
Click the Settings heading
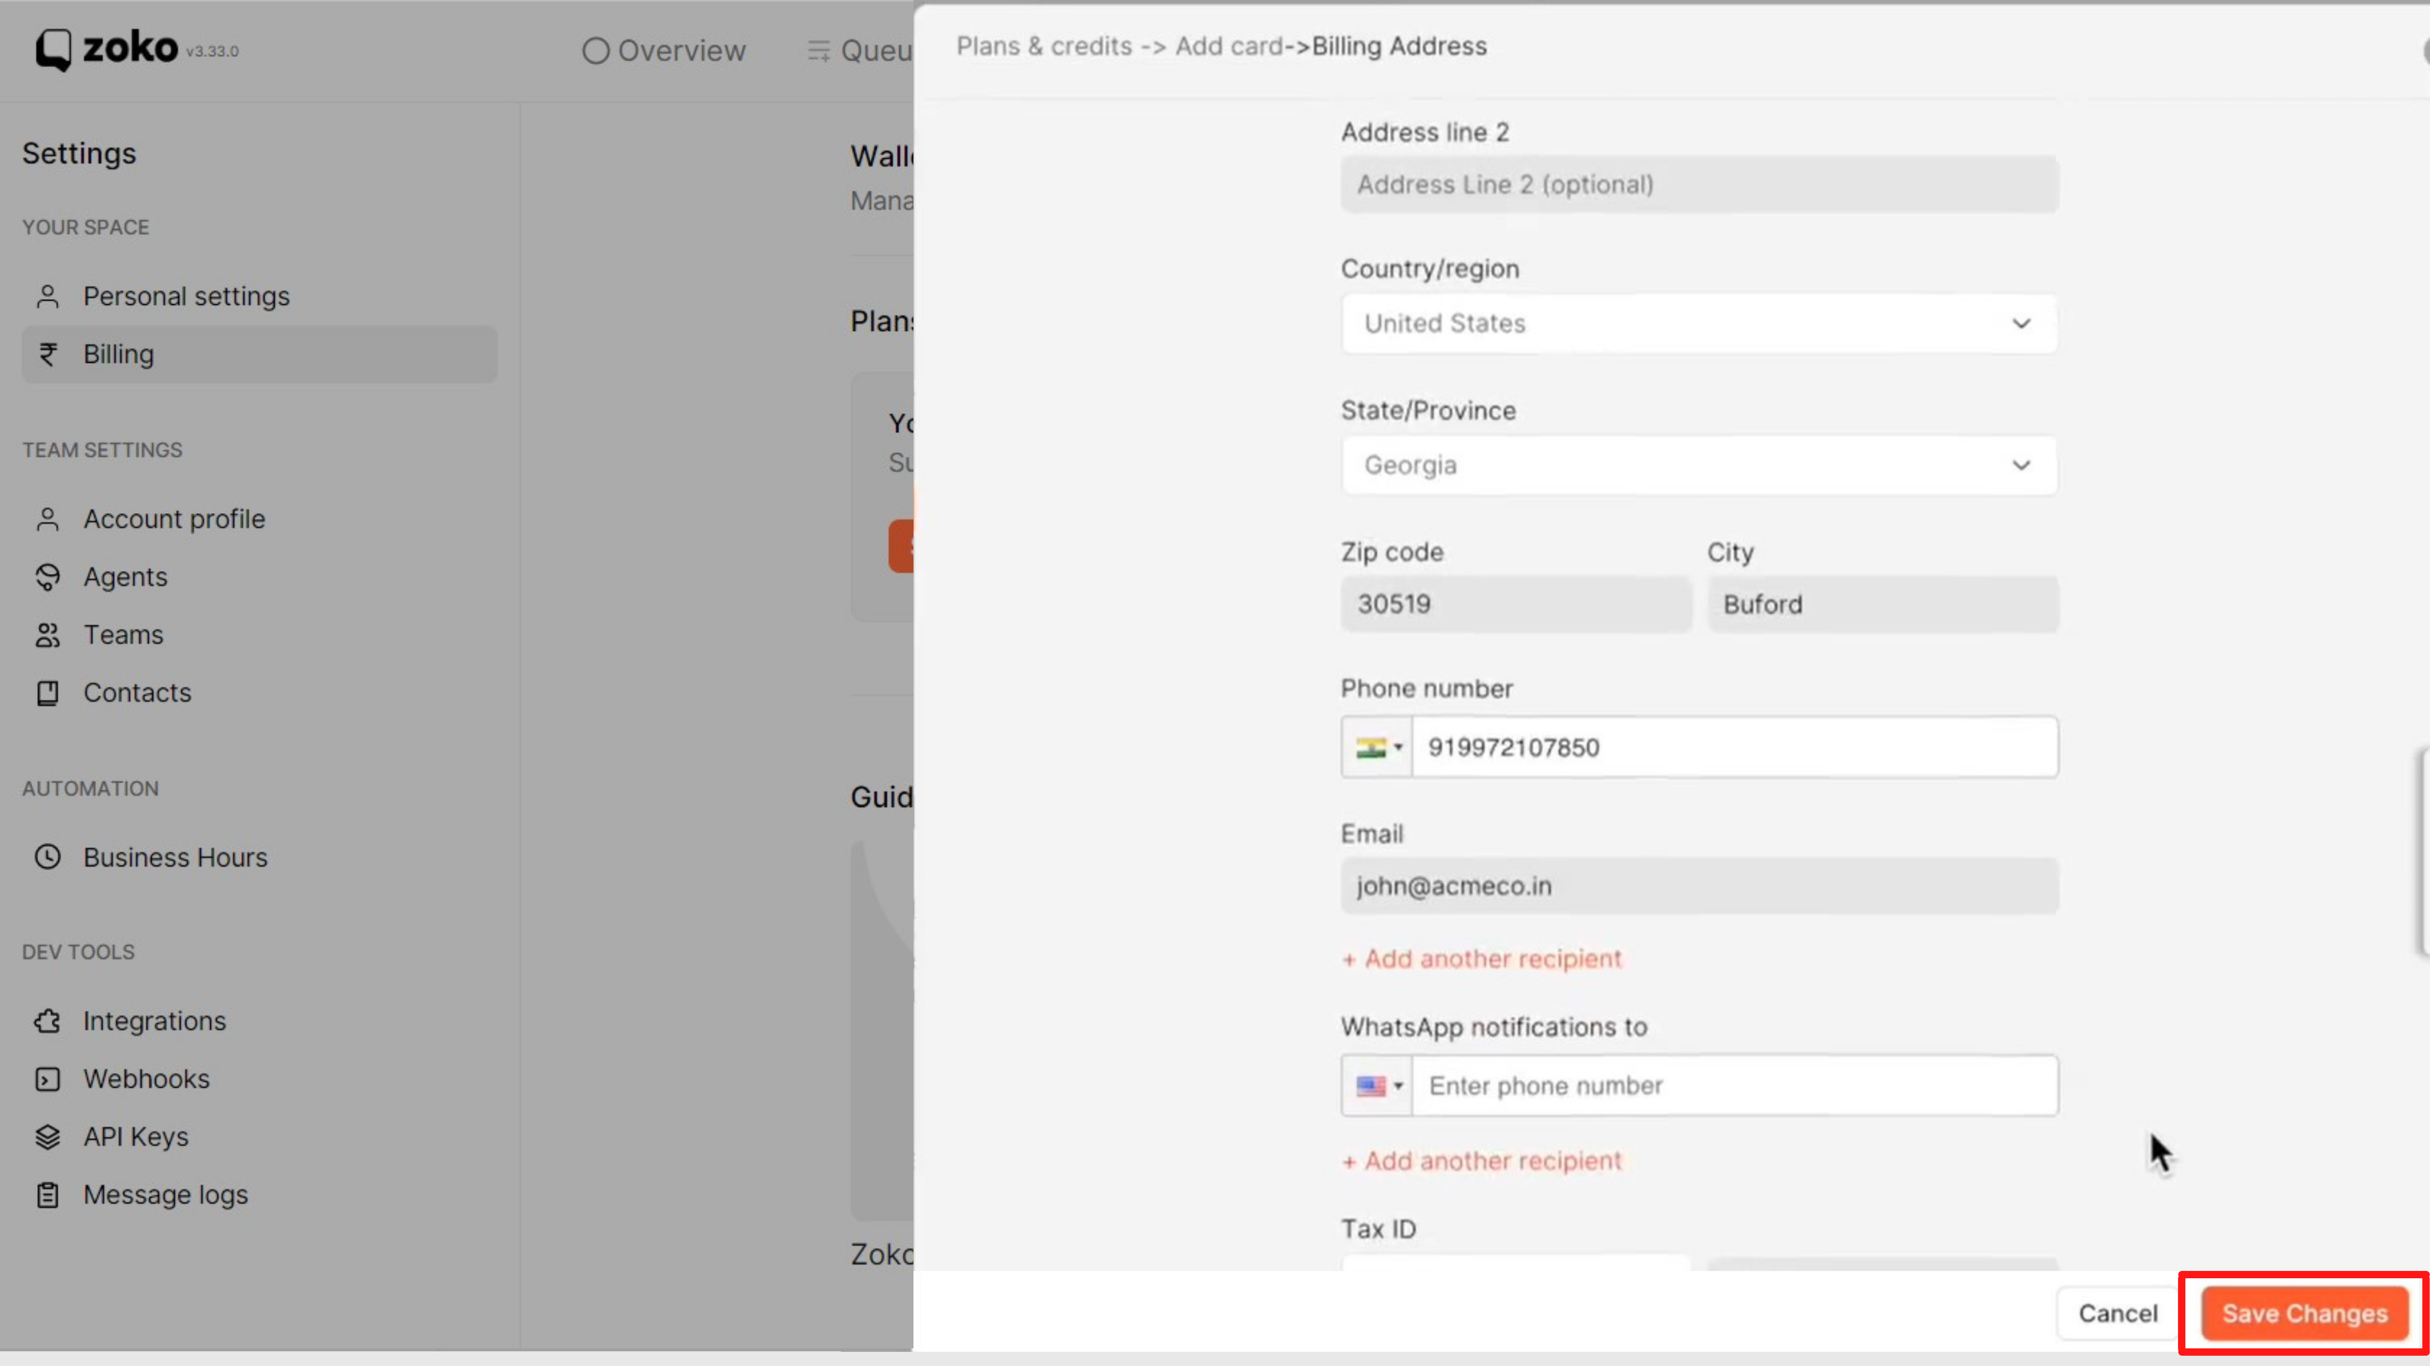tap(79, 154)
